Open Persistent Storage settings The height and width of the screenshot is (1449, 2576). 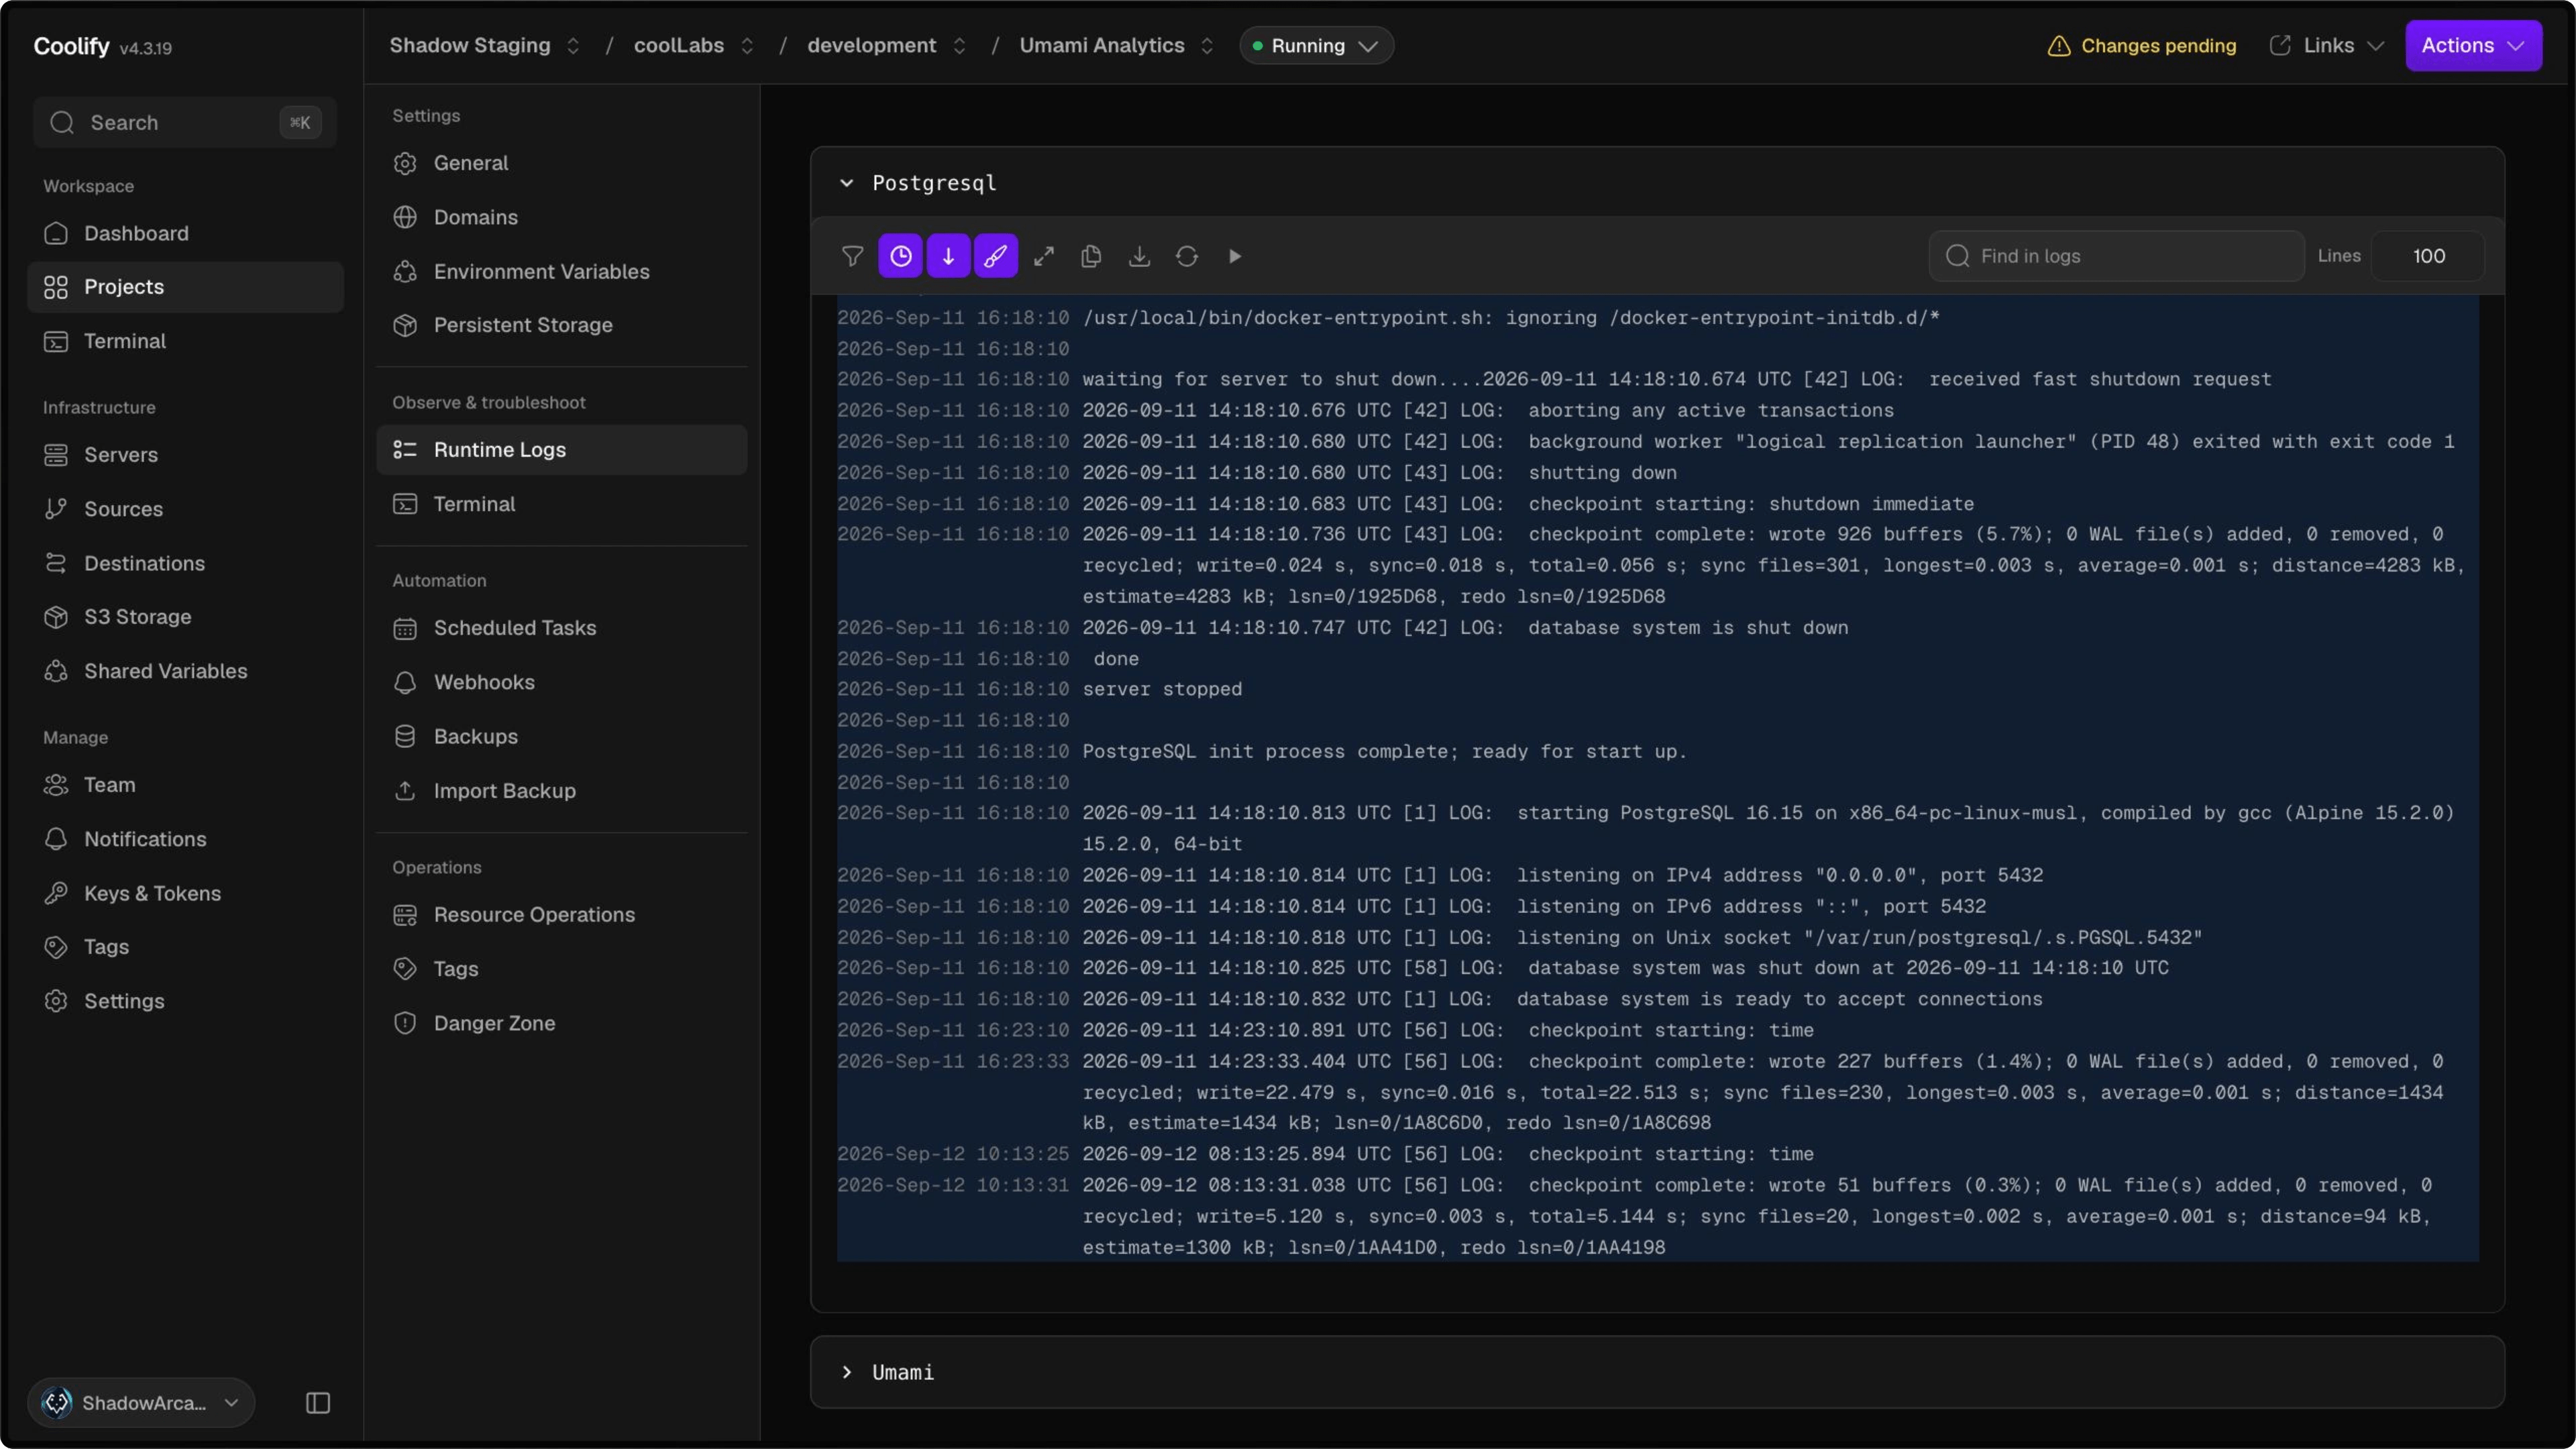pos(562,325)
